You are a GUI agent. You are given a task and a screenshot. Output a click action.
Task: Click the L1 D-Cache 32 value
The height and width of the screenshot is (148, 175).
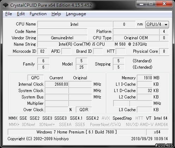click(145, 91)
